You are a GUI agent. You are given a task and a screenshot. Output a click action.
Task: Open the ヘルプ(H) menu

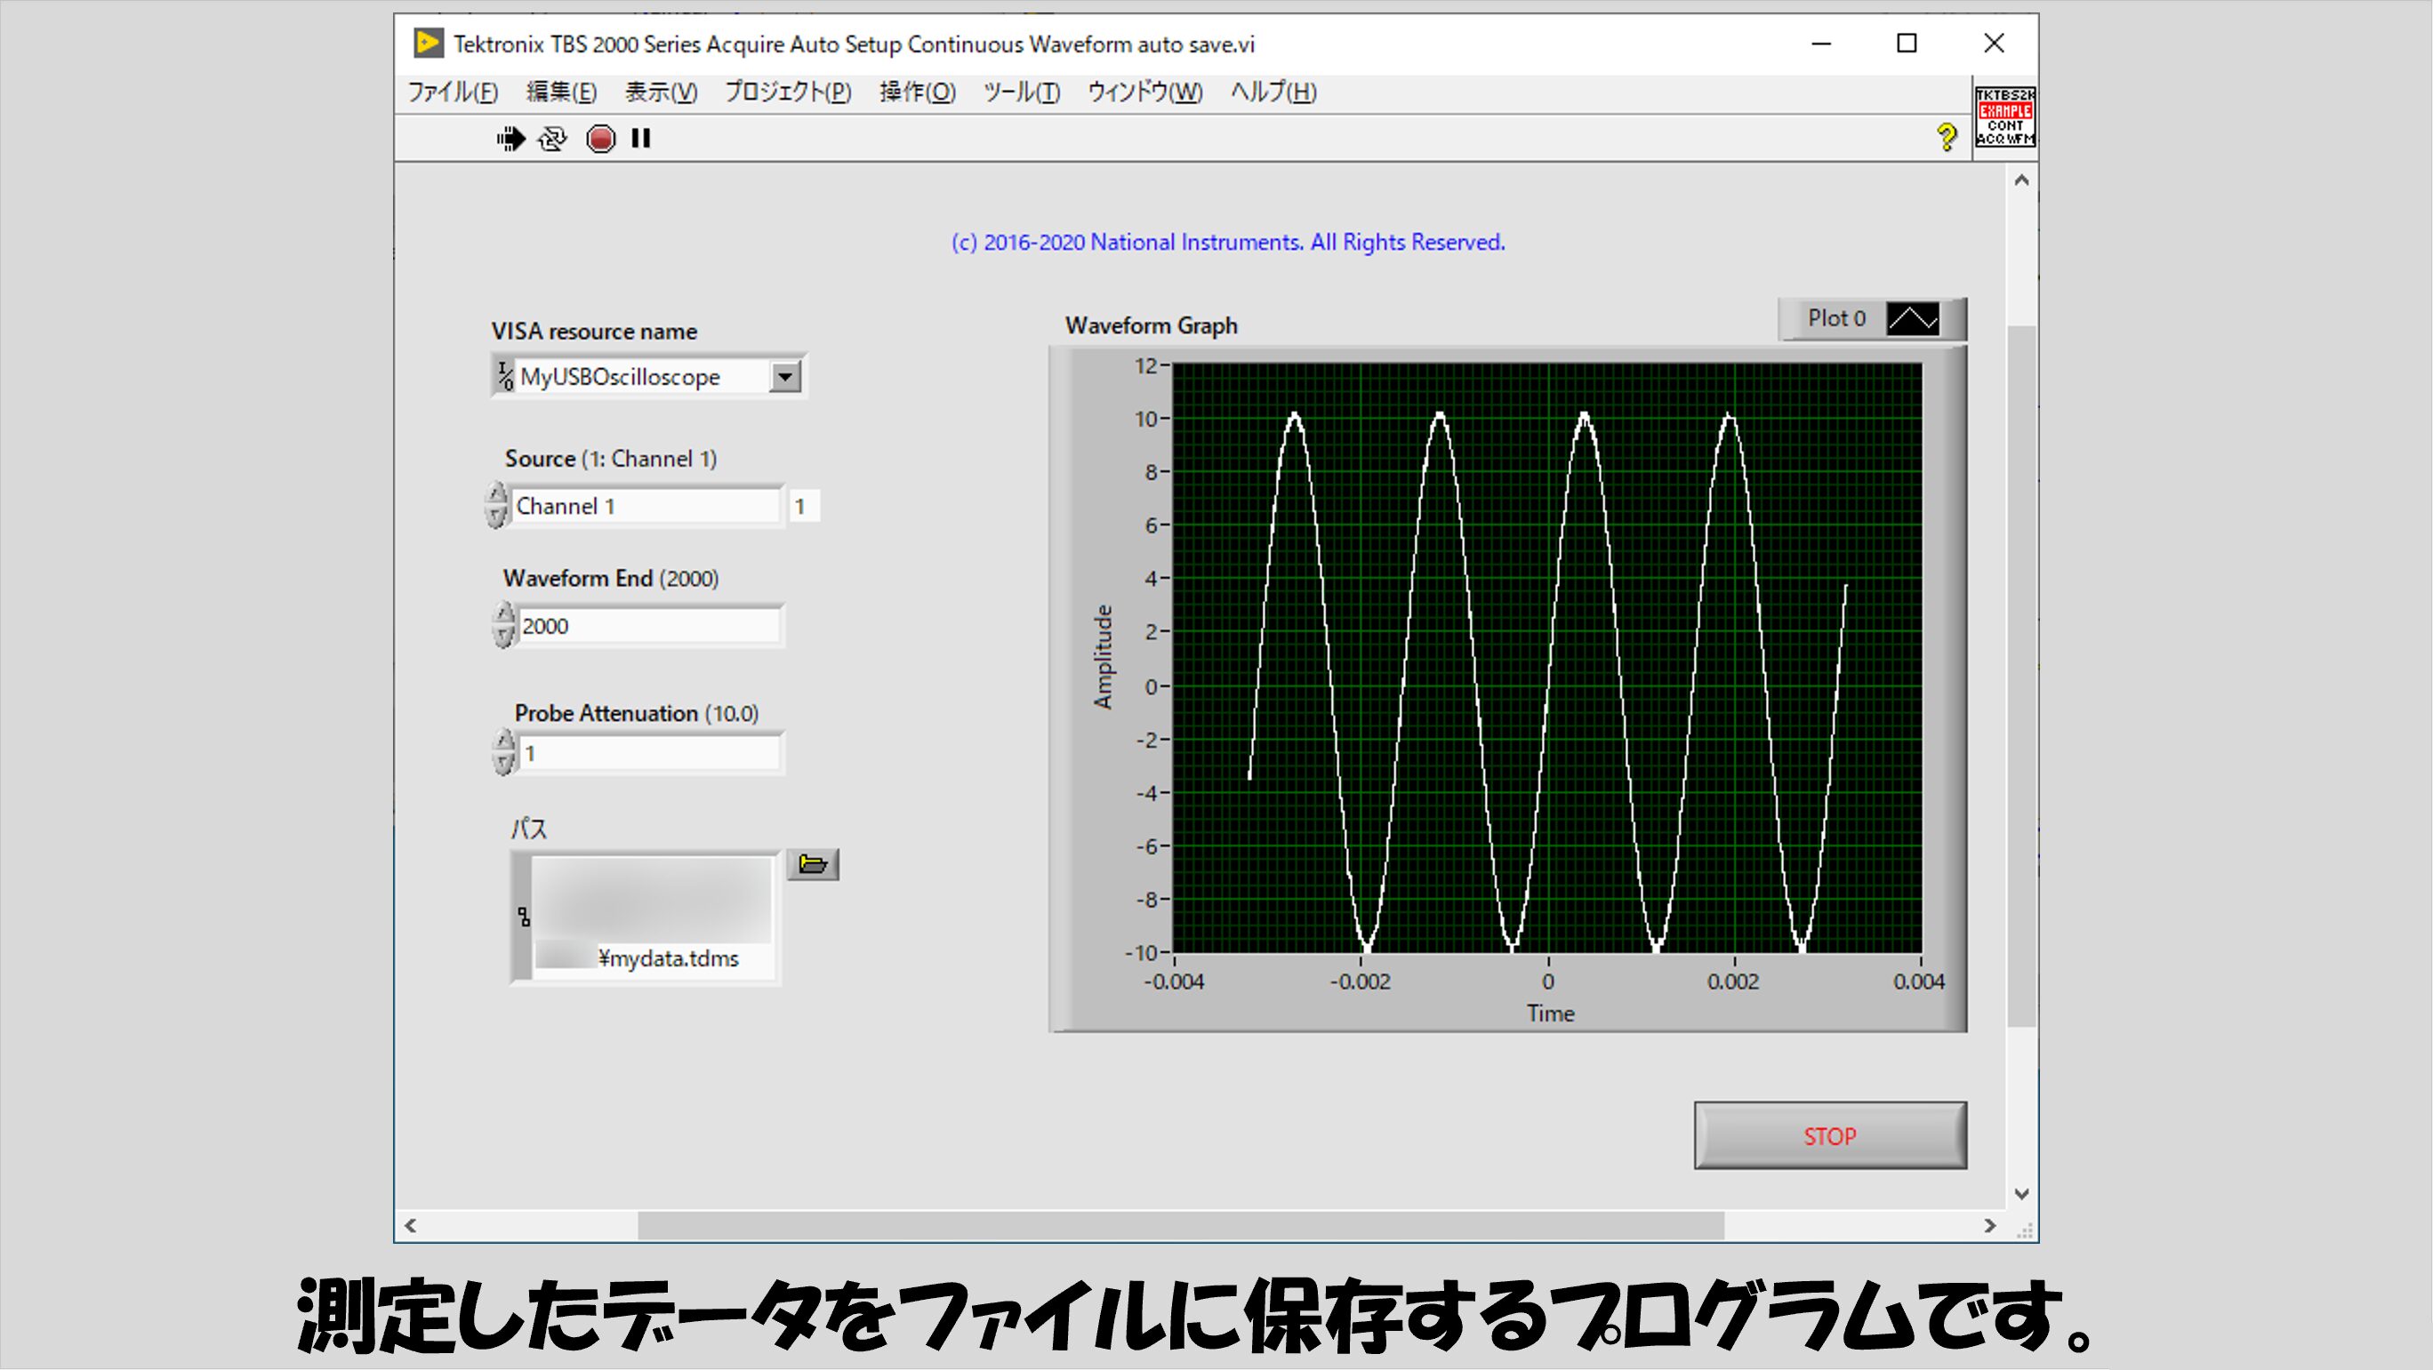[x=1273, y=92]
